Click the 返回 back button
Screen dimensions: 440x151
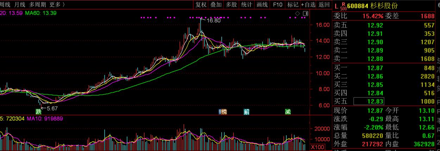coord(324,5)
